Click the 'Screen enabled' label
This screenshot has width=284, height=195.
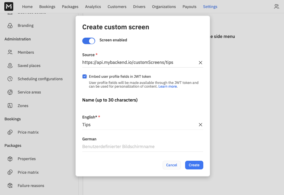(x=113, y=40)
